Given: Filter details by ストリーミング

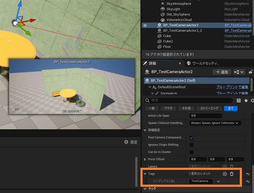Looking at the screenshot, I should [x=209, y=108].
